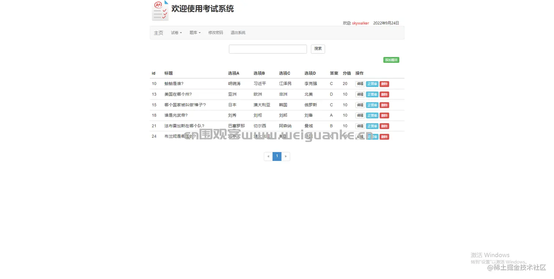The height and width of the screenshot is (279, 554).
Task: Click 正答率 for question 18
Action: point(372,116)
